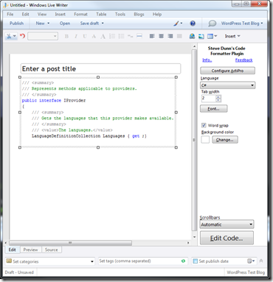Click the justify alignment icon

(x=179, y=36)
